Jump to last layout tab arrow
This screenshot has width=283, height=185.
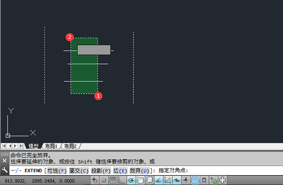(x=21, y=146)
